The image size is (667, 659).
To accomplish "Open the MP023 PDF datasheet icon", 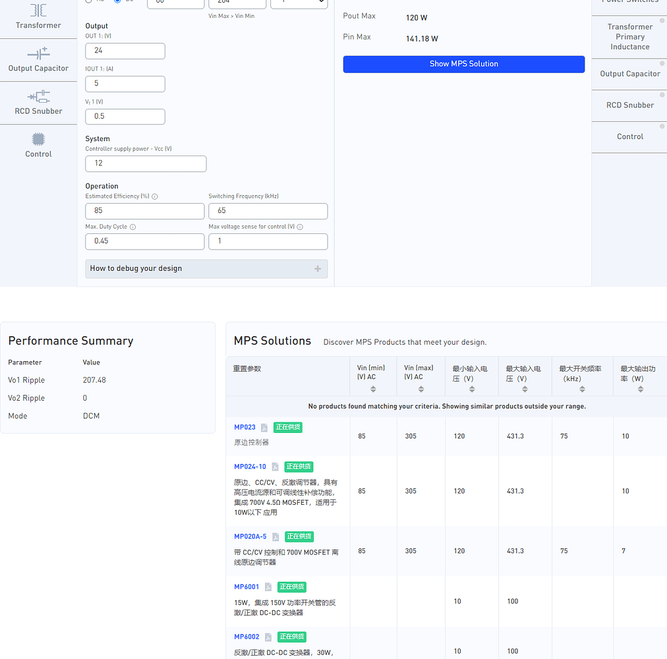I will pyautogui.click(x=264, y=427).
